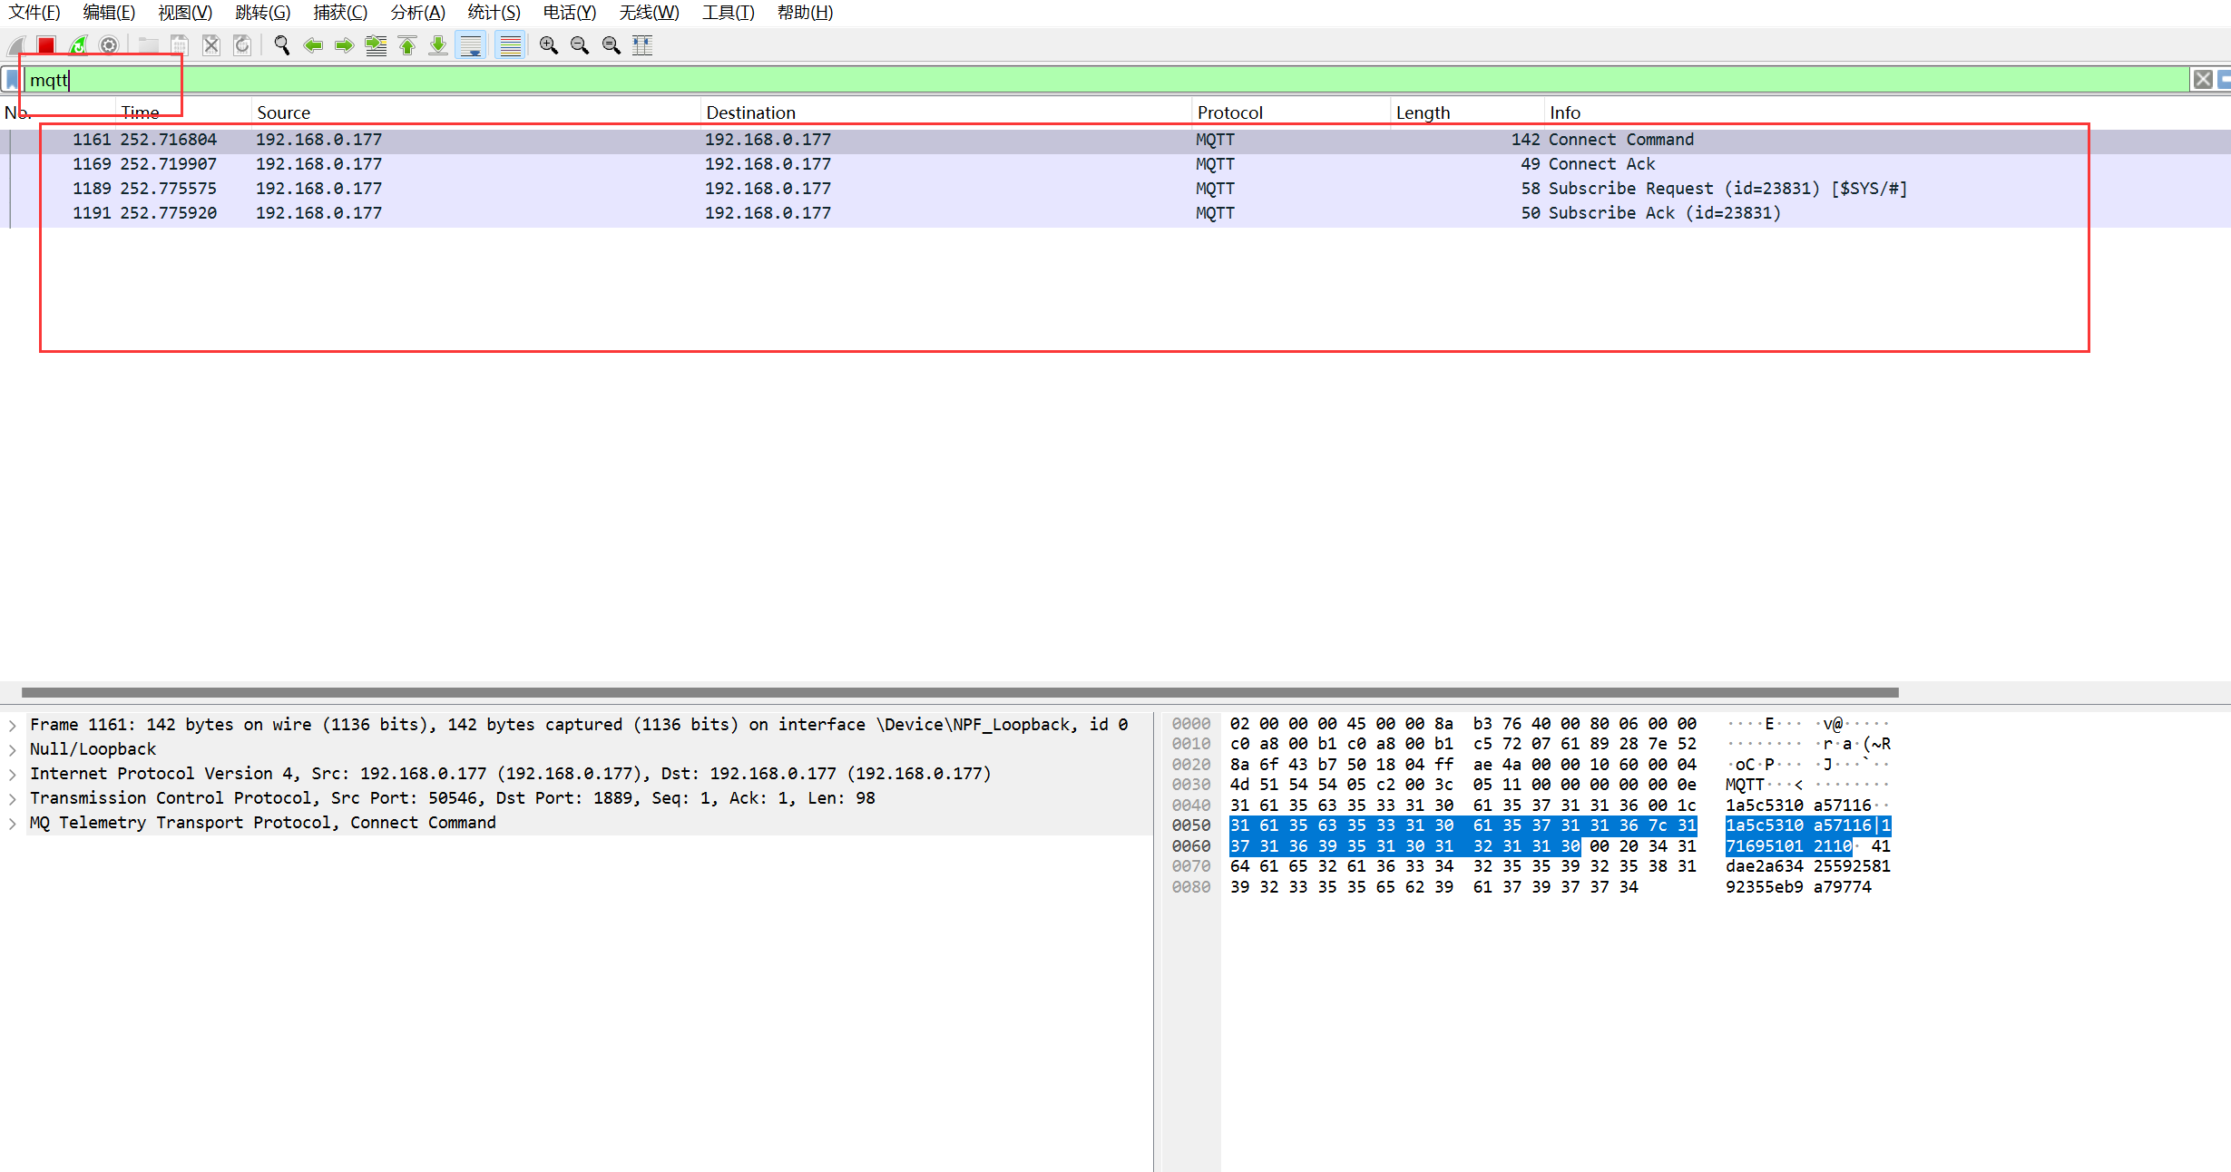Open the 分析(A) menu
Image resolution: width=2231 pixels, height=1172 pixels.
pos(417,13)
